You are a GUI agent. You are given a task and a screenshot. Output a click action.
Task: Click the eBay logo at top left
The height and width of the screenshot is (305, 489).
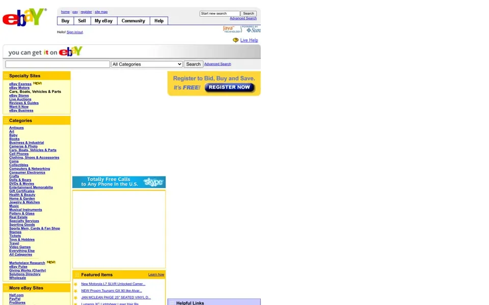point(24,17)
